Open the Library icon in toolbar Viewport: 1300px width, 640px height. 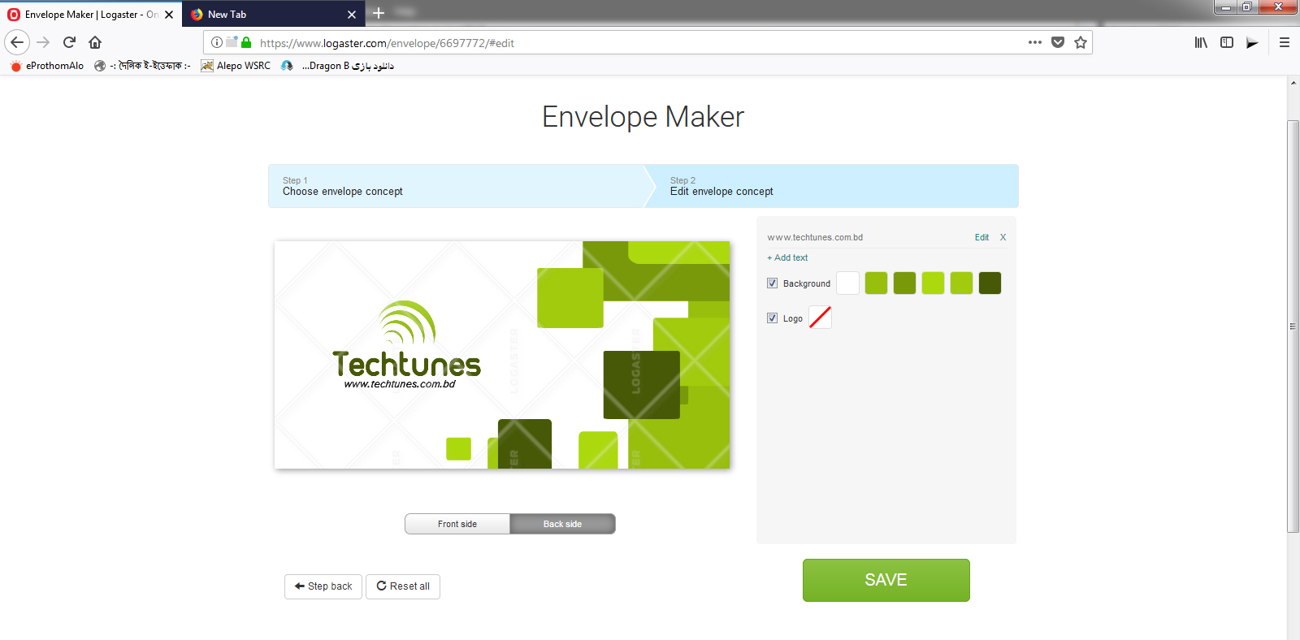pos(1201,42)
